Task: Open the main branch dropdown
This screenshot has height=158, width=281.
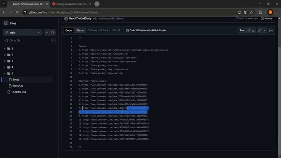Action: click(22, 32)
